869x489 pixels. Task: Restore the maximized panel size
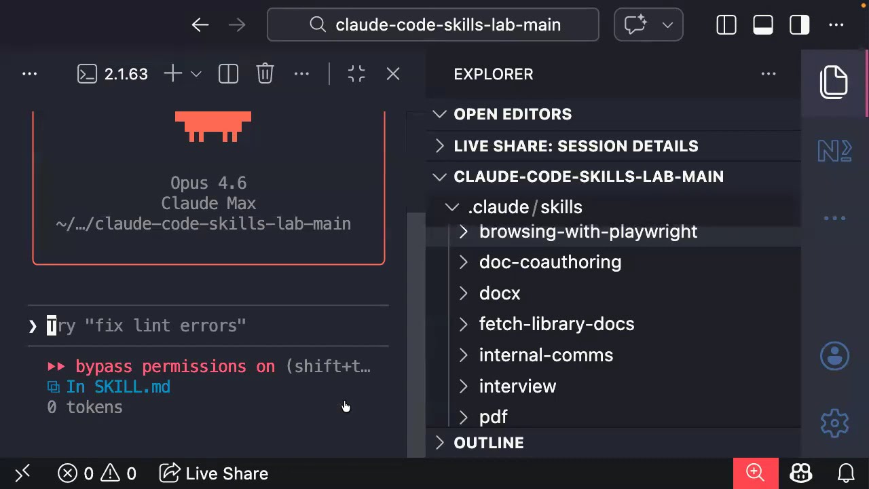356,74
